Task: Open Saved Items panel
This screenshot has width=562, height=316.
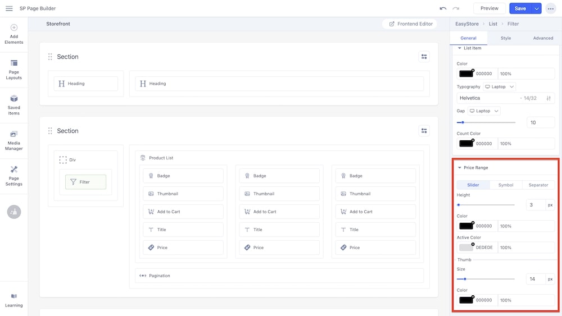Action: point(14,104)
